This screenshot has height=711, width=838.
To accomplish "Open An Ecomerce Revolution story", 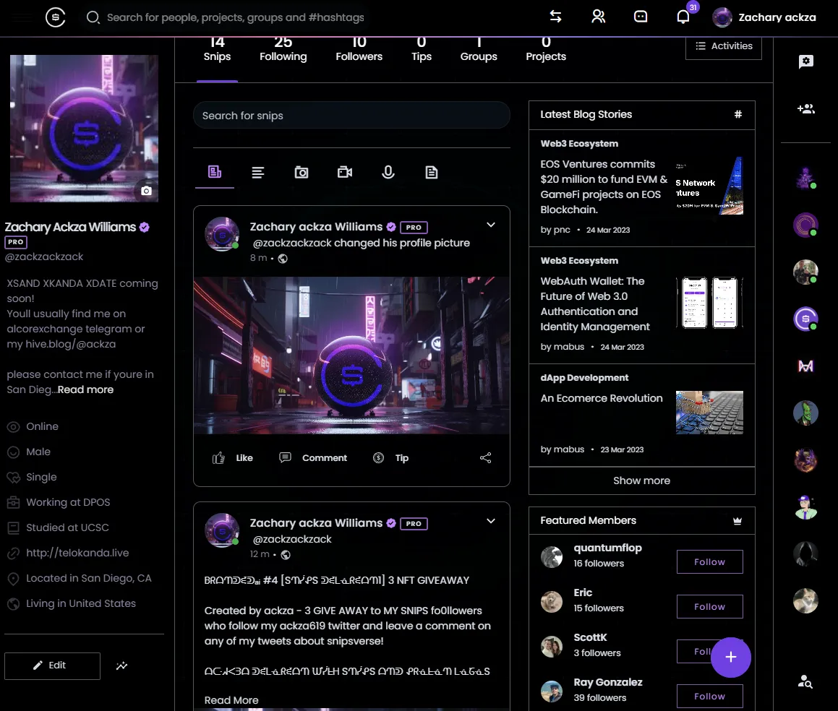I will pos(602,398).
